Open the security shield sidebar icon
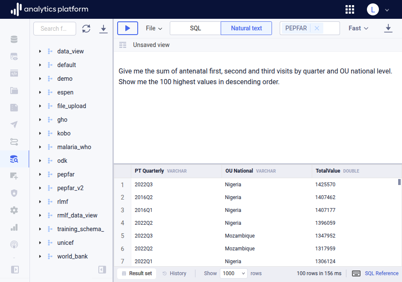Screen dimensions: 402x282 pyautogui.click(x=14, y=193)
